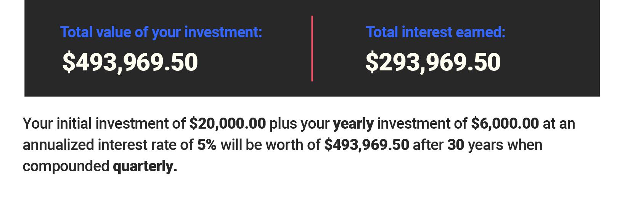Screen dimensions: 617x204
Task: Click the 'Total interest earned:' heading
Action: click(435, 32)
